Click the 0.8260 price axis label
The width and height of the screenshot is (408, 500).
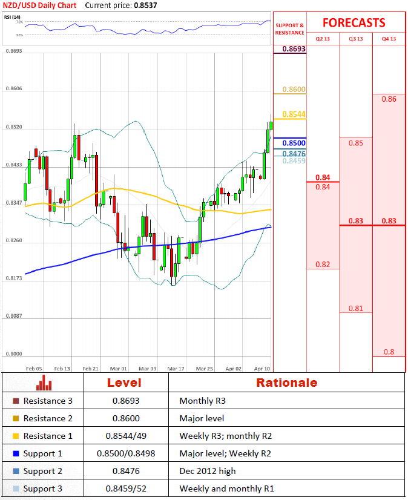tap(14, 240)
